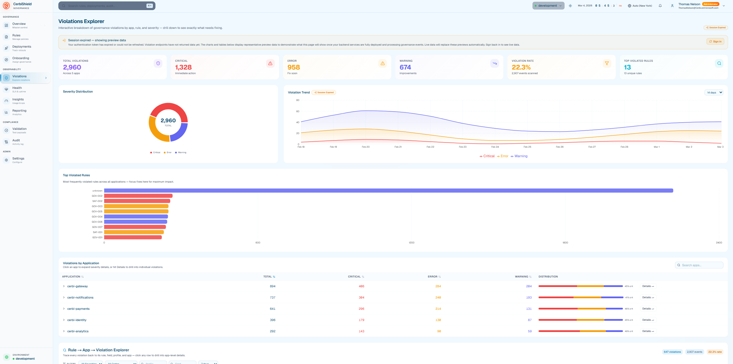733x364 pixels.
Task: Click the notification bell icon
Action: (660, 6)
